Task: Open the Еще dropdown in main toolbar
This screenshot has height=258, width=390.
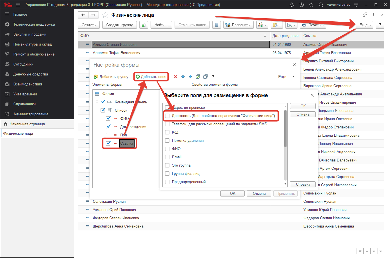Action: pos(365,25)
